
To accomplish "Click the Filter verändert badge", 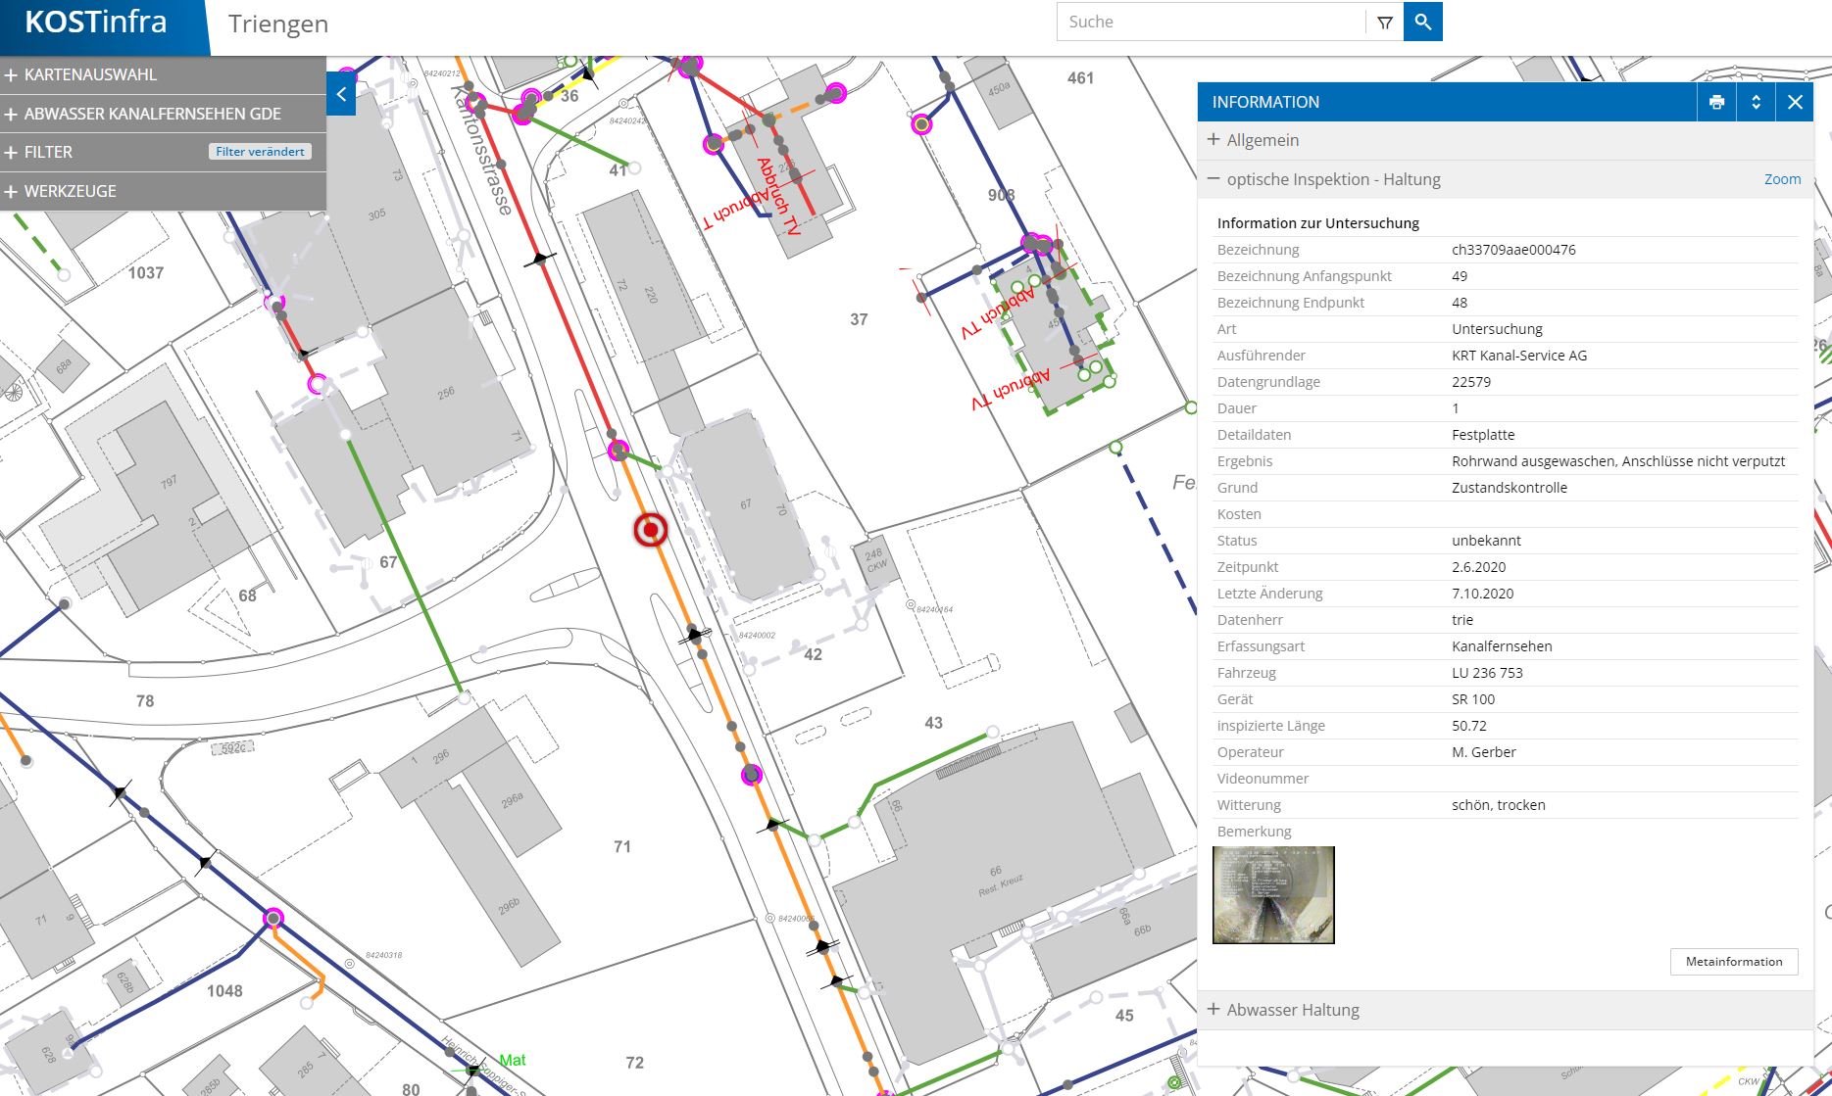I will coord(260,152).
